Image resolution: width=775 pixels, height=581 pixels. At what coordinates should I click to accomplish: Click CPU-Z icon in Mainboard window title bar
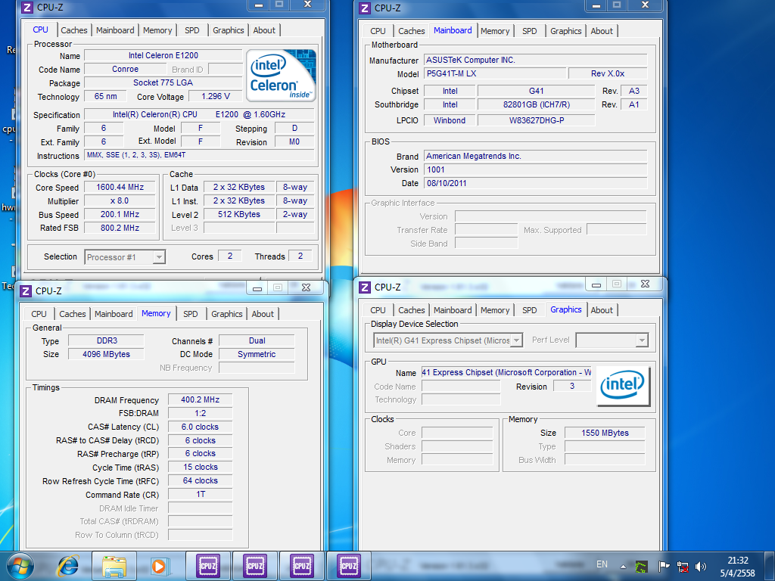tap(365, 8)
